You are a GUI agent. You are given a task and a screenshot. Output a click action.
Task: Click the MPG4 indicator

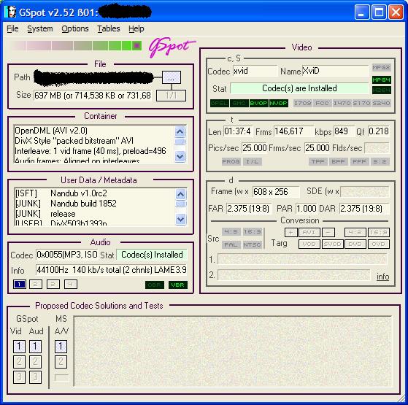[x=381, y=80]
